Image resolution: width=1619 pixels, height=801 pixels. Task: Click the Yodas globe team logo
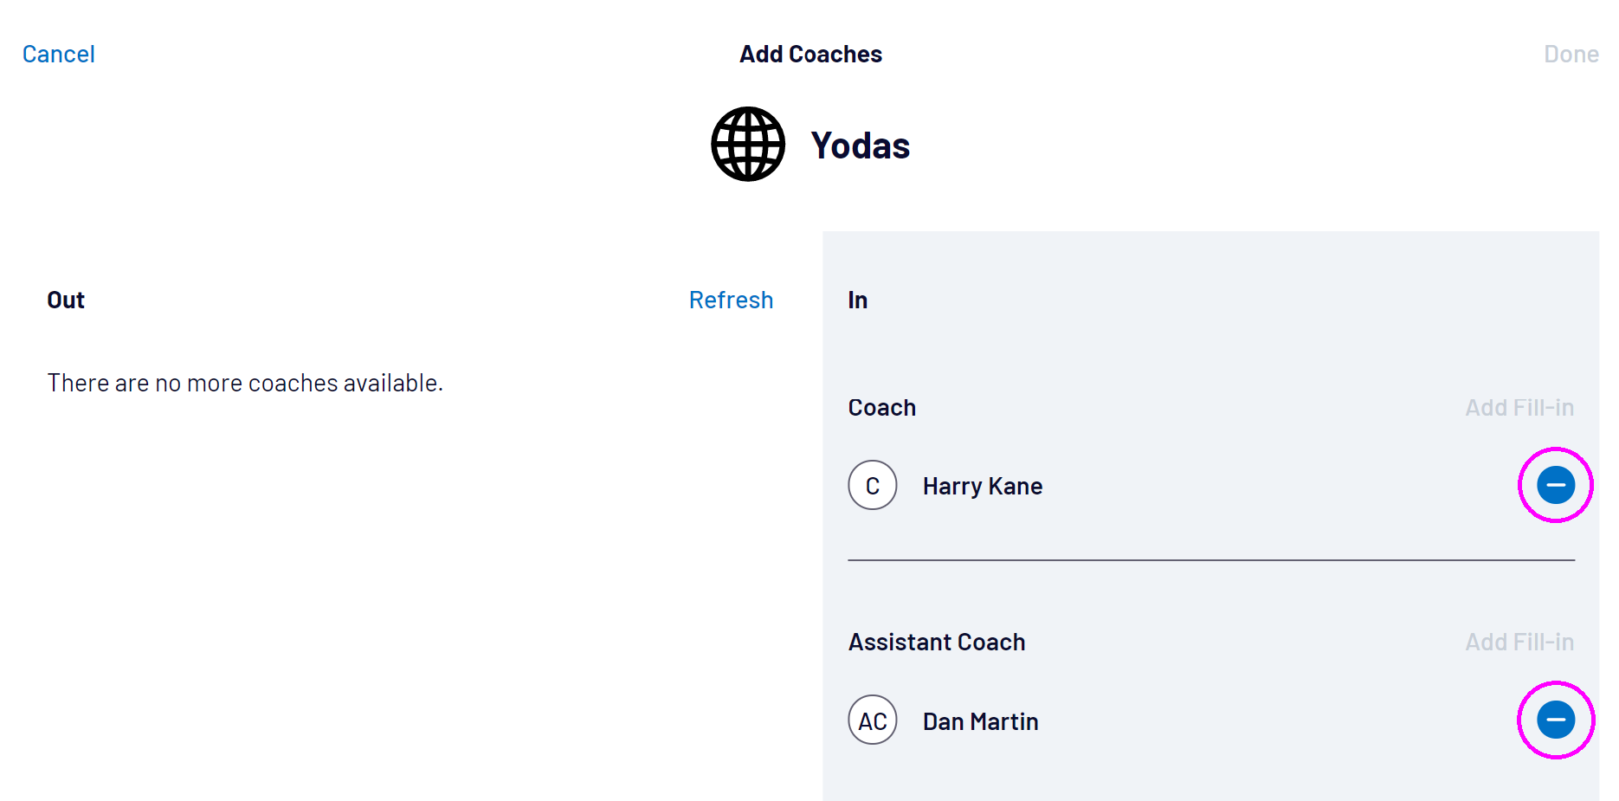coord(748,144)
